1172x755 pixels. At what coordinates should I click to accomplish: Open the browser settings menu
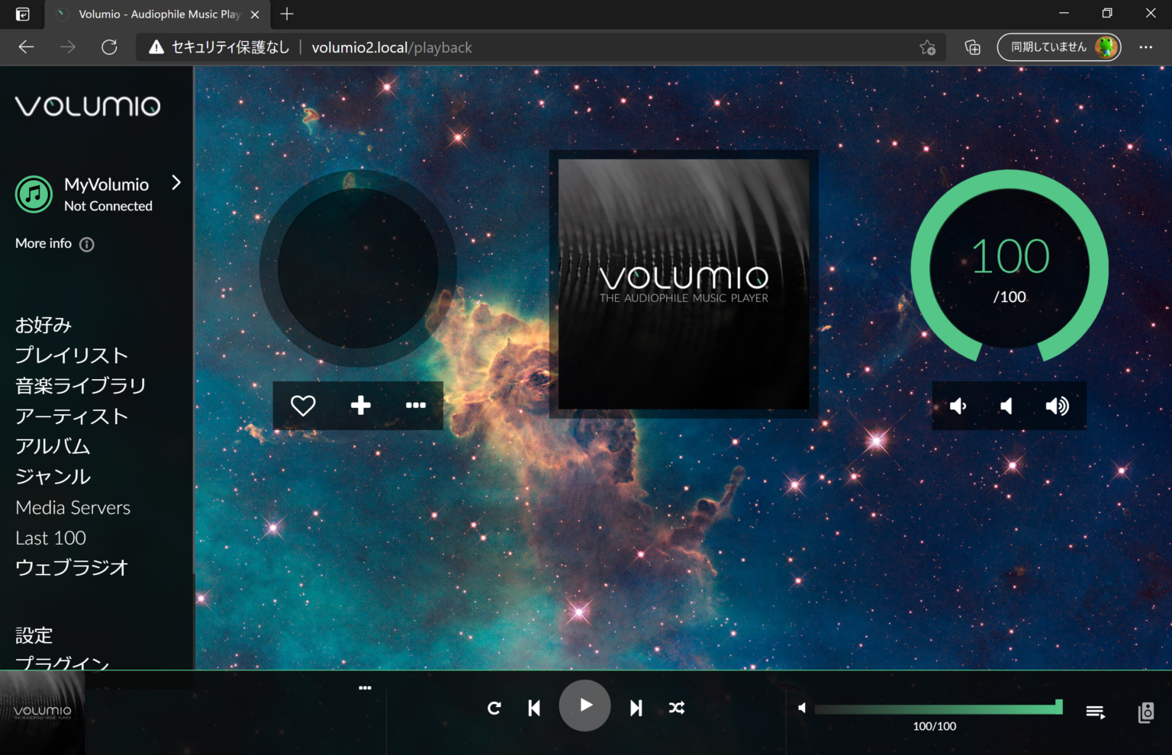1145,47
